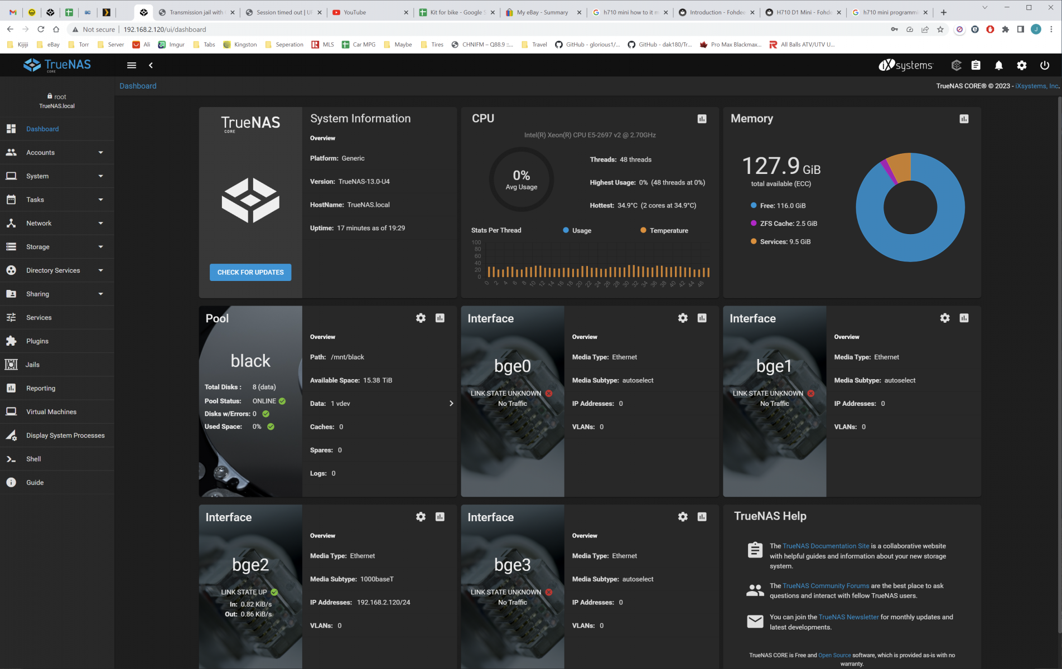Go to Dashboard in sidebar

57,129
